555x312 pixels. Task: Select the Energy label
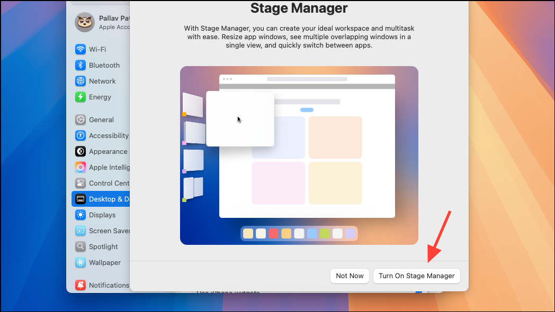100,97
